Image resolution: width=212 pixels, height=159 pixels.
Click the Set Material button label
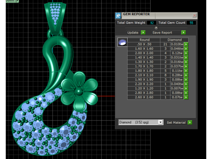(x=176, y=122)
